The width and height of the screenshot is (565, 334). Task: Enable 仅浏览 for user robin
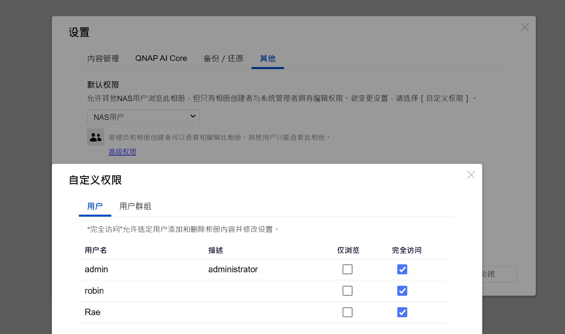[348, 291]
